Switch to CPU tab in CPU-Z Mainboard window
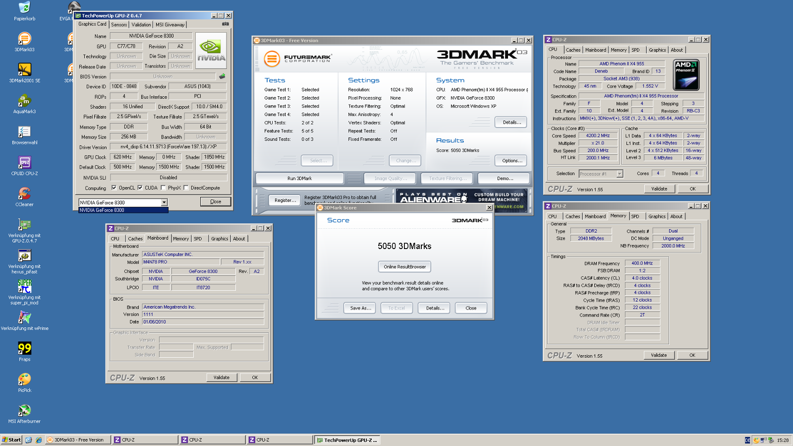This screenshot has height=446, width=793. pyautogui.click(x=115, y=239)
